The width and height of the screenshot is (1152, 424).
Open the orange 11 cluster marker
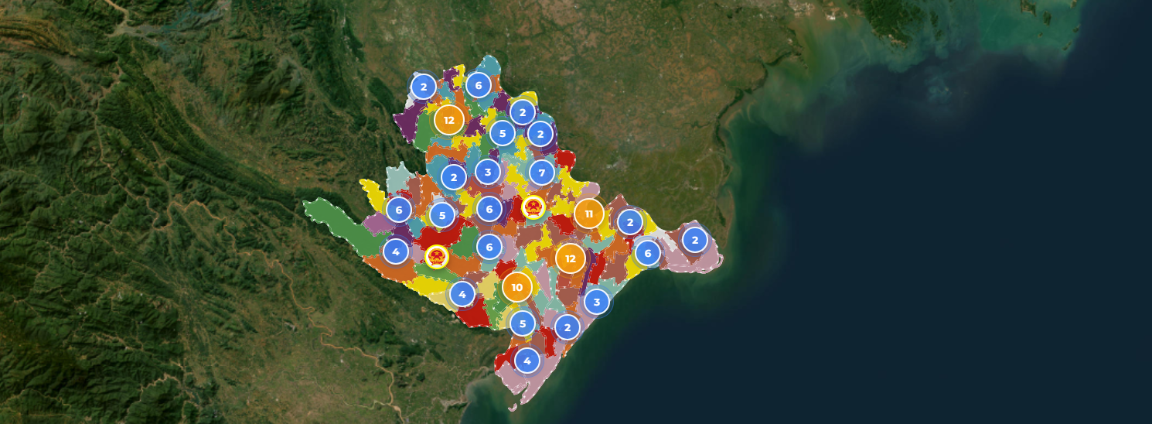589,214
